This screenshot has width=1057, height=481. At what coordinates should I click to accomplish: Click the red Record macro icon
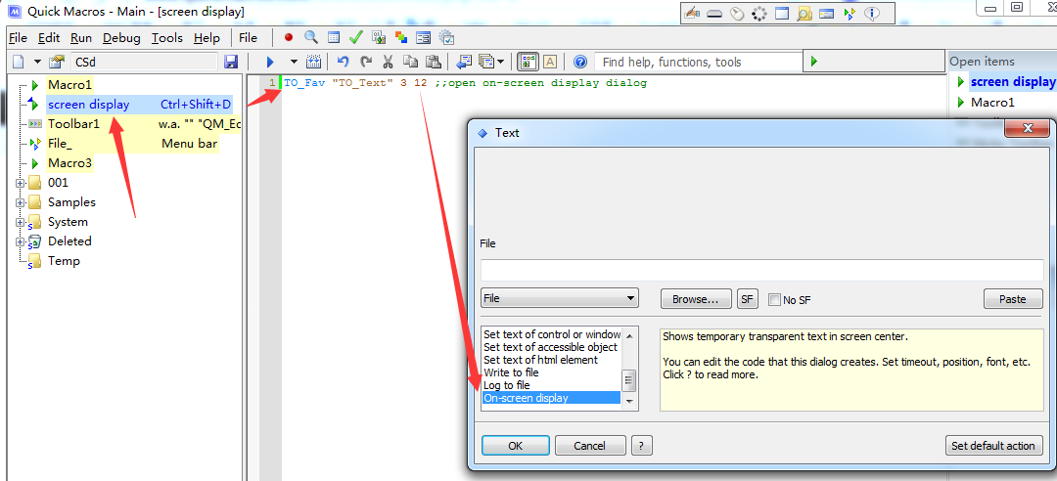(x=289, y=38)
